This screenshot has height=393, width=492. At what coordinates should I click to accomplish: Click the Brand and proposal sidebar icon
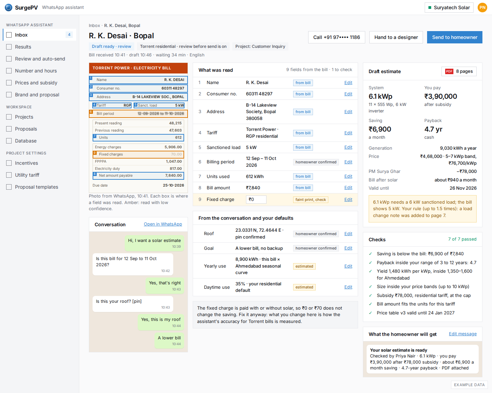click(x=9, y=95)
